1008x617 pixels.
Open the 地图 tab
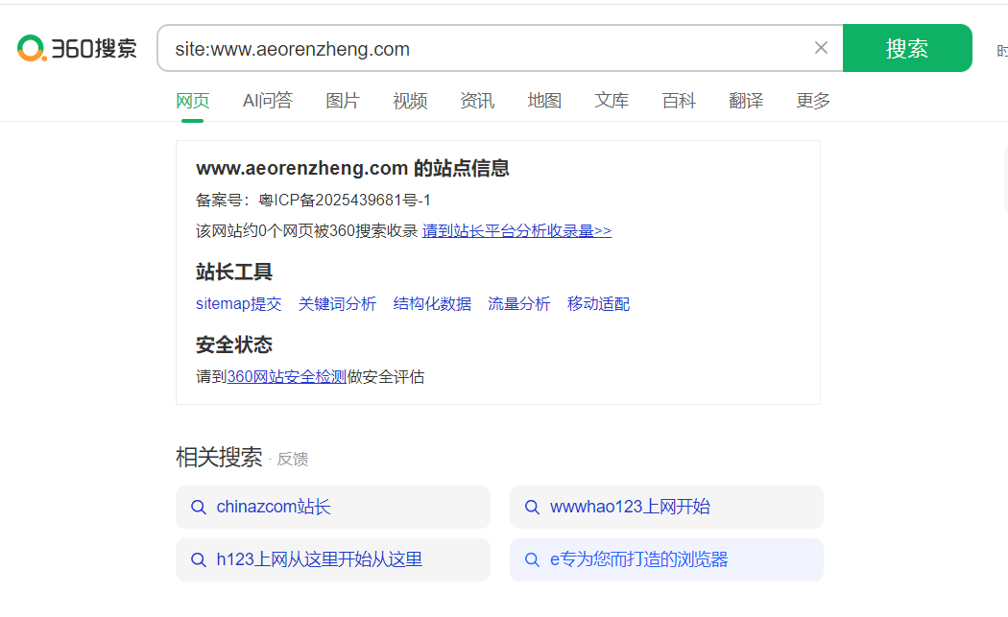pyautogui.click(x=544, y=101)
